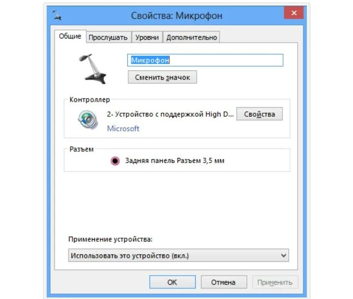The height and width of the screenshot is (299, 353).
Task: Click the dropdown arrow of device usage combo
Action: point(284,255)
